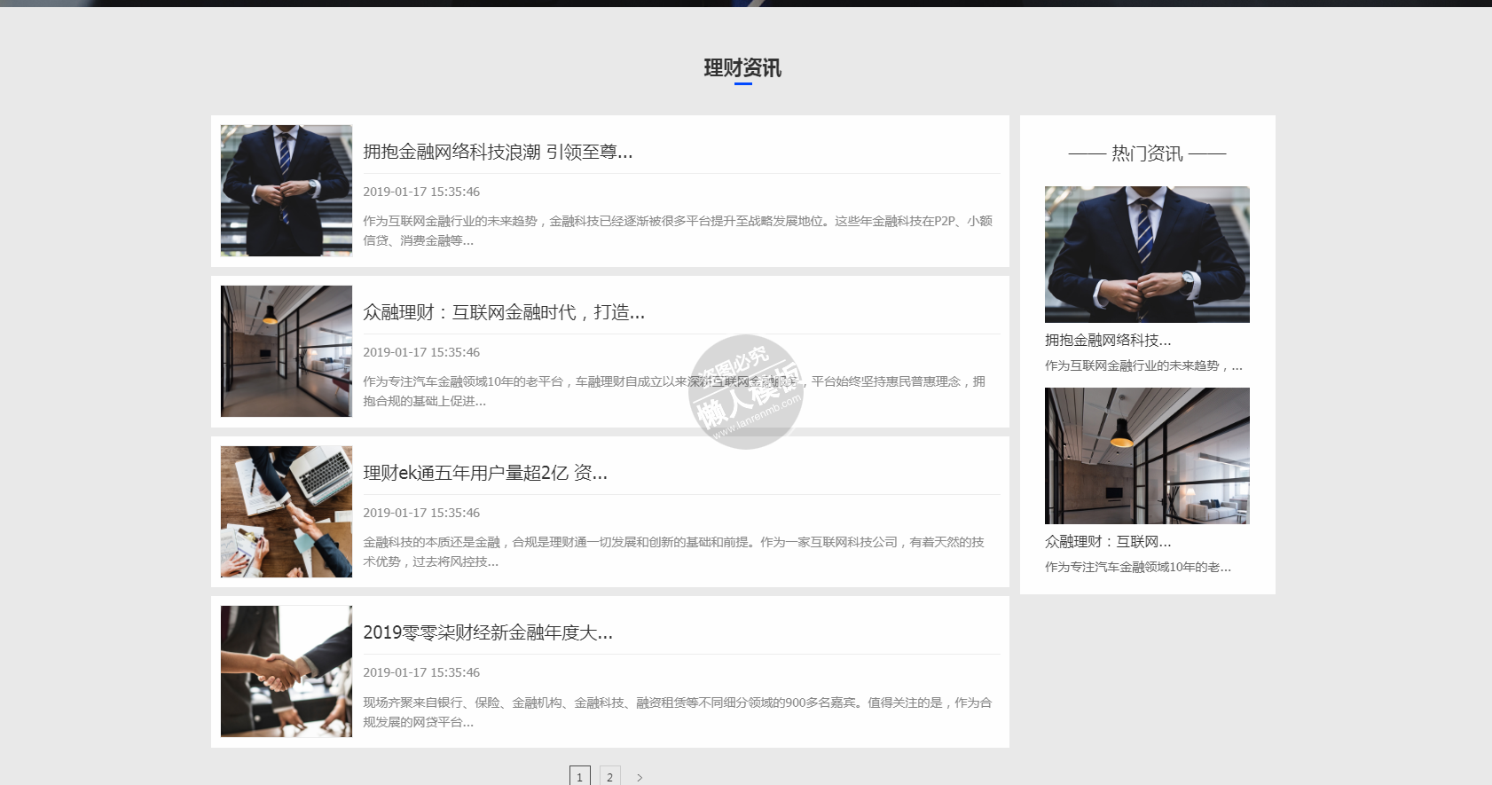Click the businessman suit thumbnail in article list

click(x=286, y=191)
